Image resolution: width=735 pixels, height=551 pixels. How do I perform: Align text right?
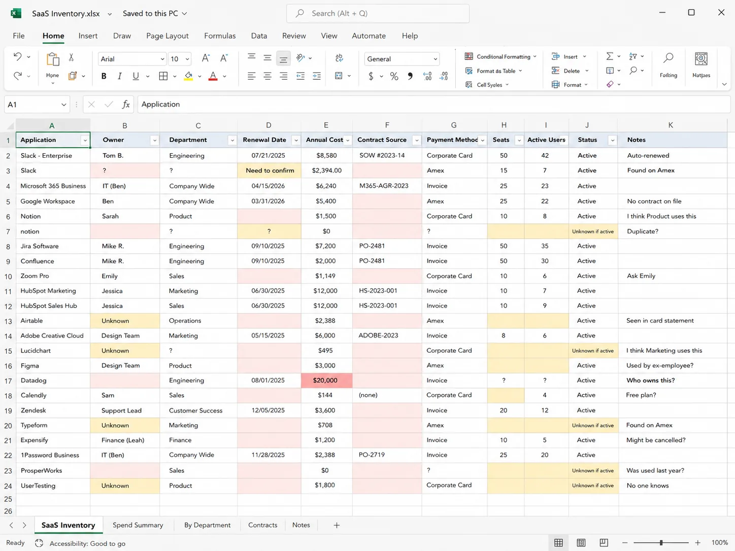click(283, 76)
